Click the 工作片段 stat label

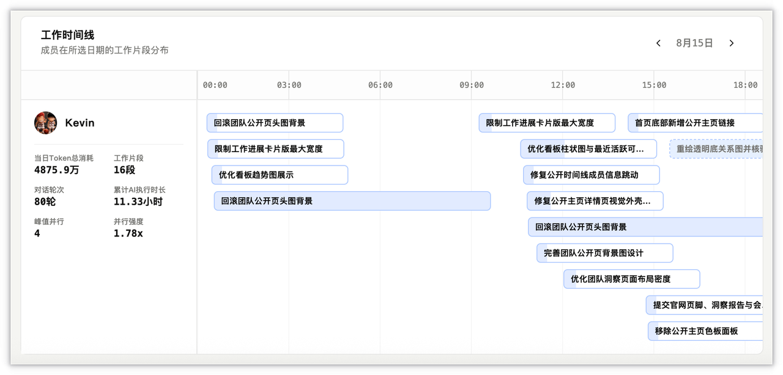point(128,158)
